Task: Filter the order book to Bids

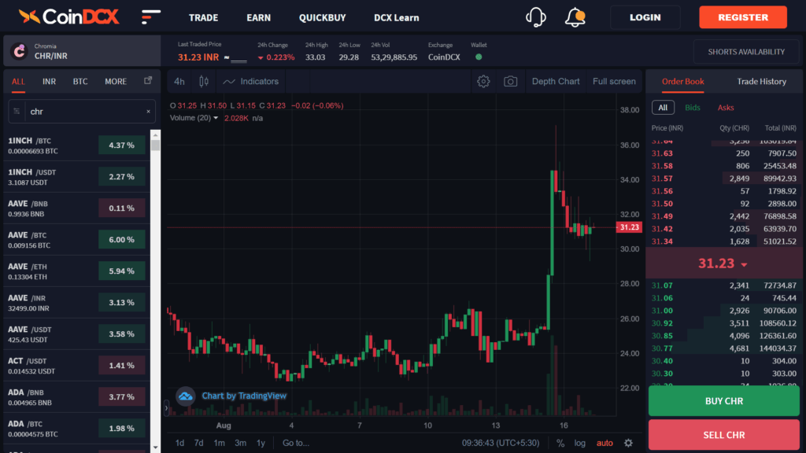Action: (x=693, y=107)
